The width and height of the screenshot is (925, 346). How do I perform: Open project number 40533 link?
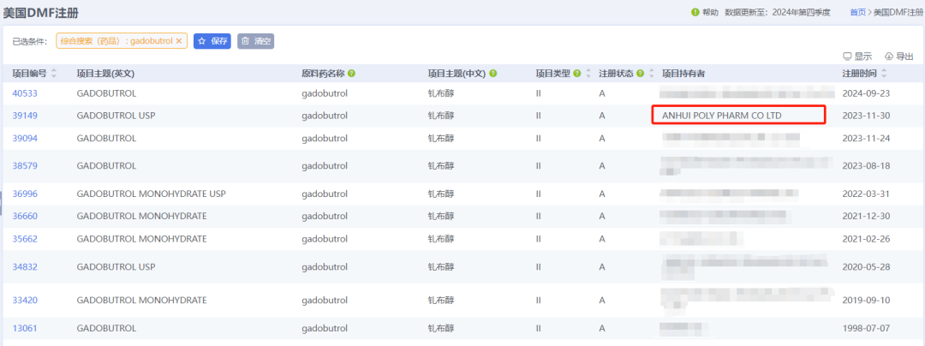coord(25,93)
